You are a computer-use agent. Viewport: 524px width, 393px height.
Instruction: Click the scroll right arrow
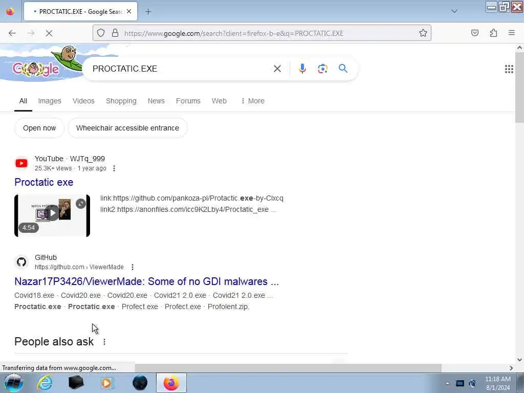click(511, 368)
